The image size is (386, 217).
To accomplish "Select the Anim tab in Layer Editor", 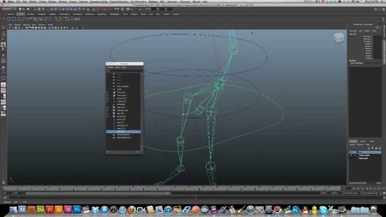I will pos(372,141).
